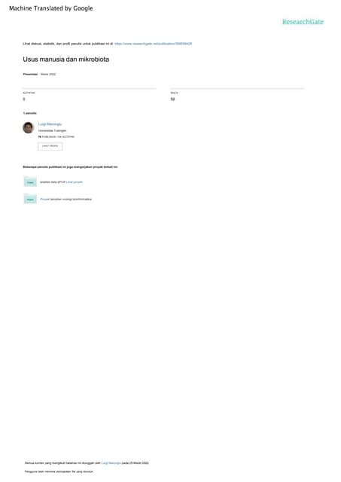Click the footer note about the requested file
Screen dimensions: 341x482
(59, 471)
